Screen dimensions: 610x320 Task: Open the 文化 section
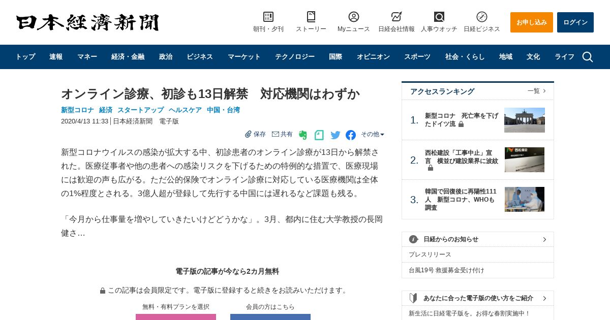coord(533,57)
